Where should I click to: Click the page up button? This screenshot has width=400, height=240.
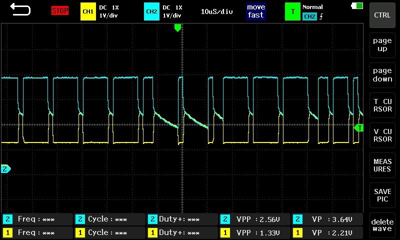click(x=382, y=45)
